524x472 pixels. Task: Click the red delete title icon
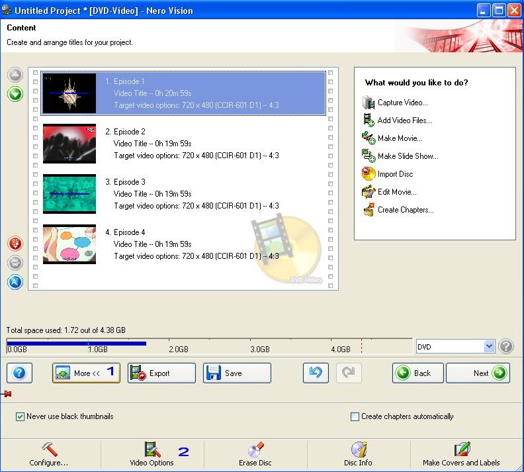point(15,243)
